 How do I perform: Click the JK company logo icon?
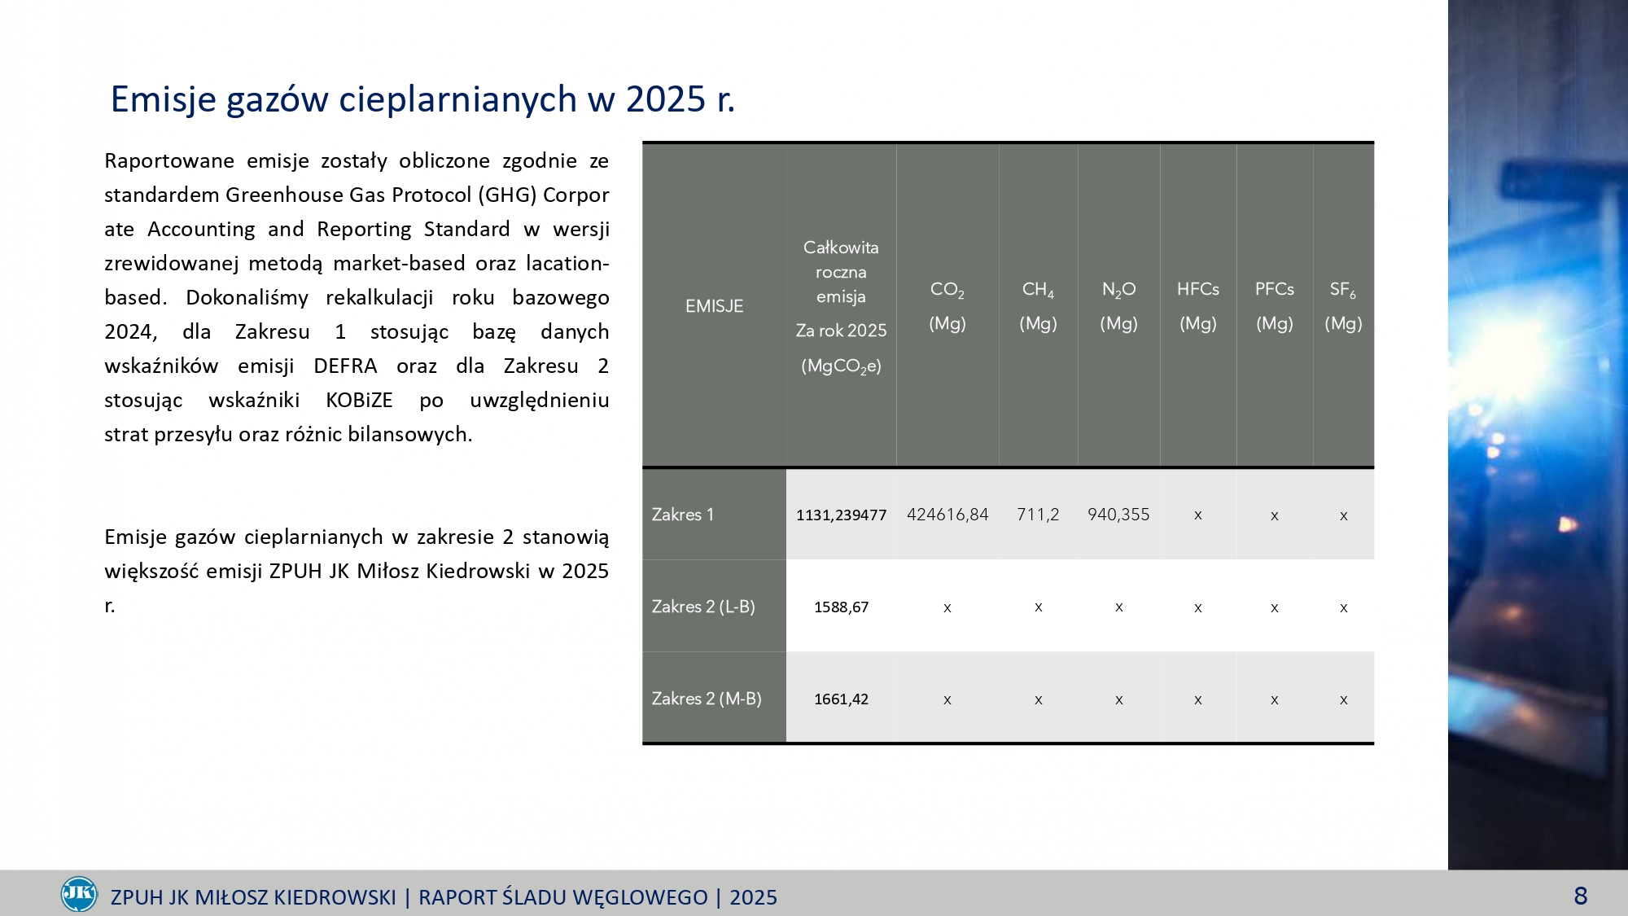(79, 894)
